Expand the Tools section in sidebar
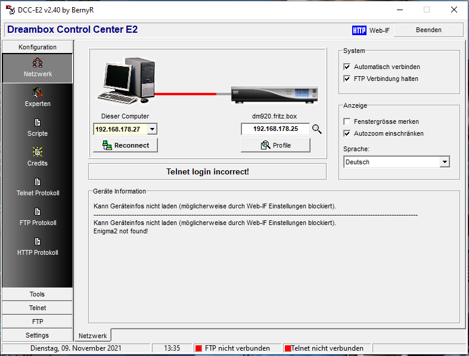Image resolution: width=469 pixels, height=356 pixels. (37, 294)
